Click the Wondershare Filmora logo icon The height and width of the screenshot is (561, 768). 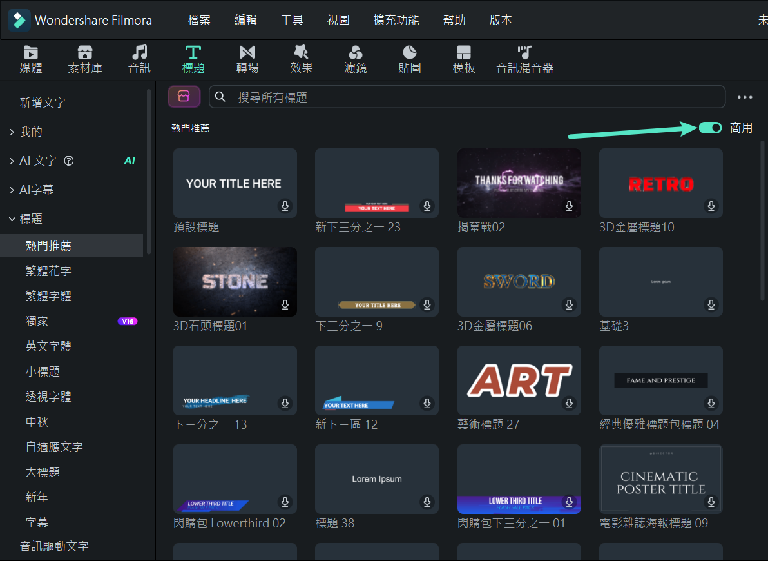tap(19, 20)
